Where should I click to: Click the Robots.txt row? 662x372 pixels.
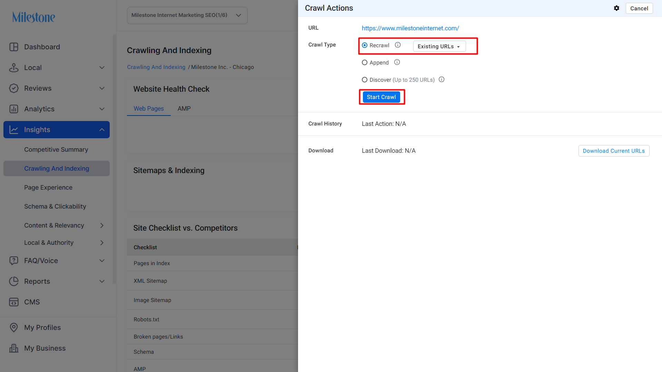[x=213, y=320]
